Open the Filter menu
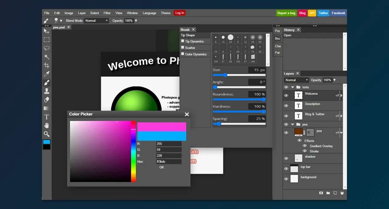Screen dimensions: 389x209 (x=107, y=13)
